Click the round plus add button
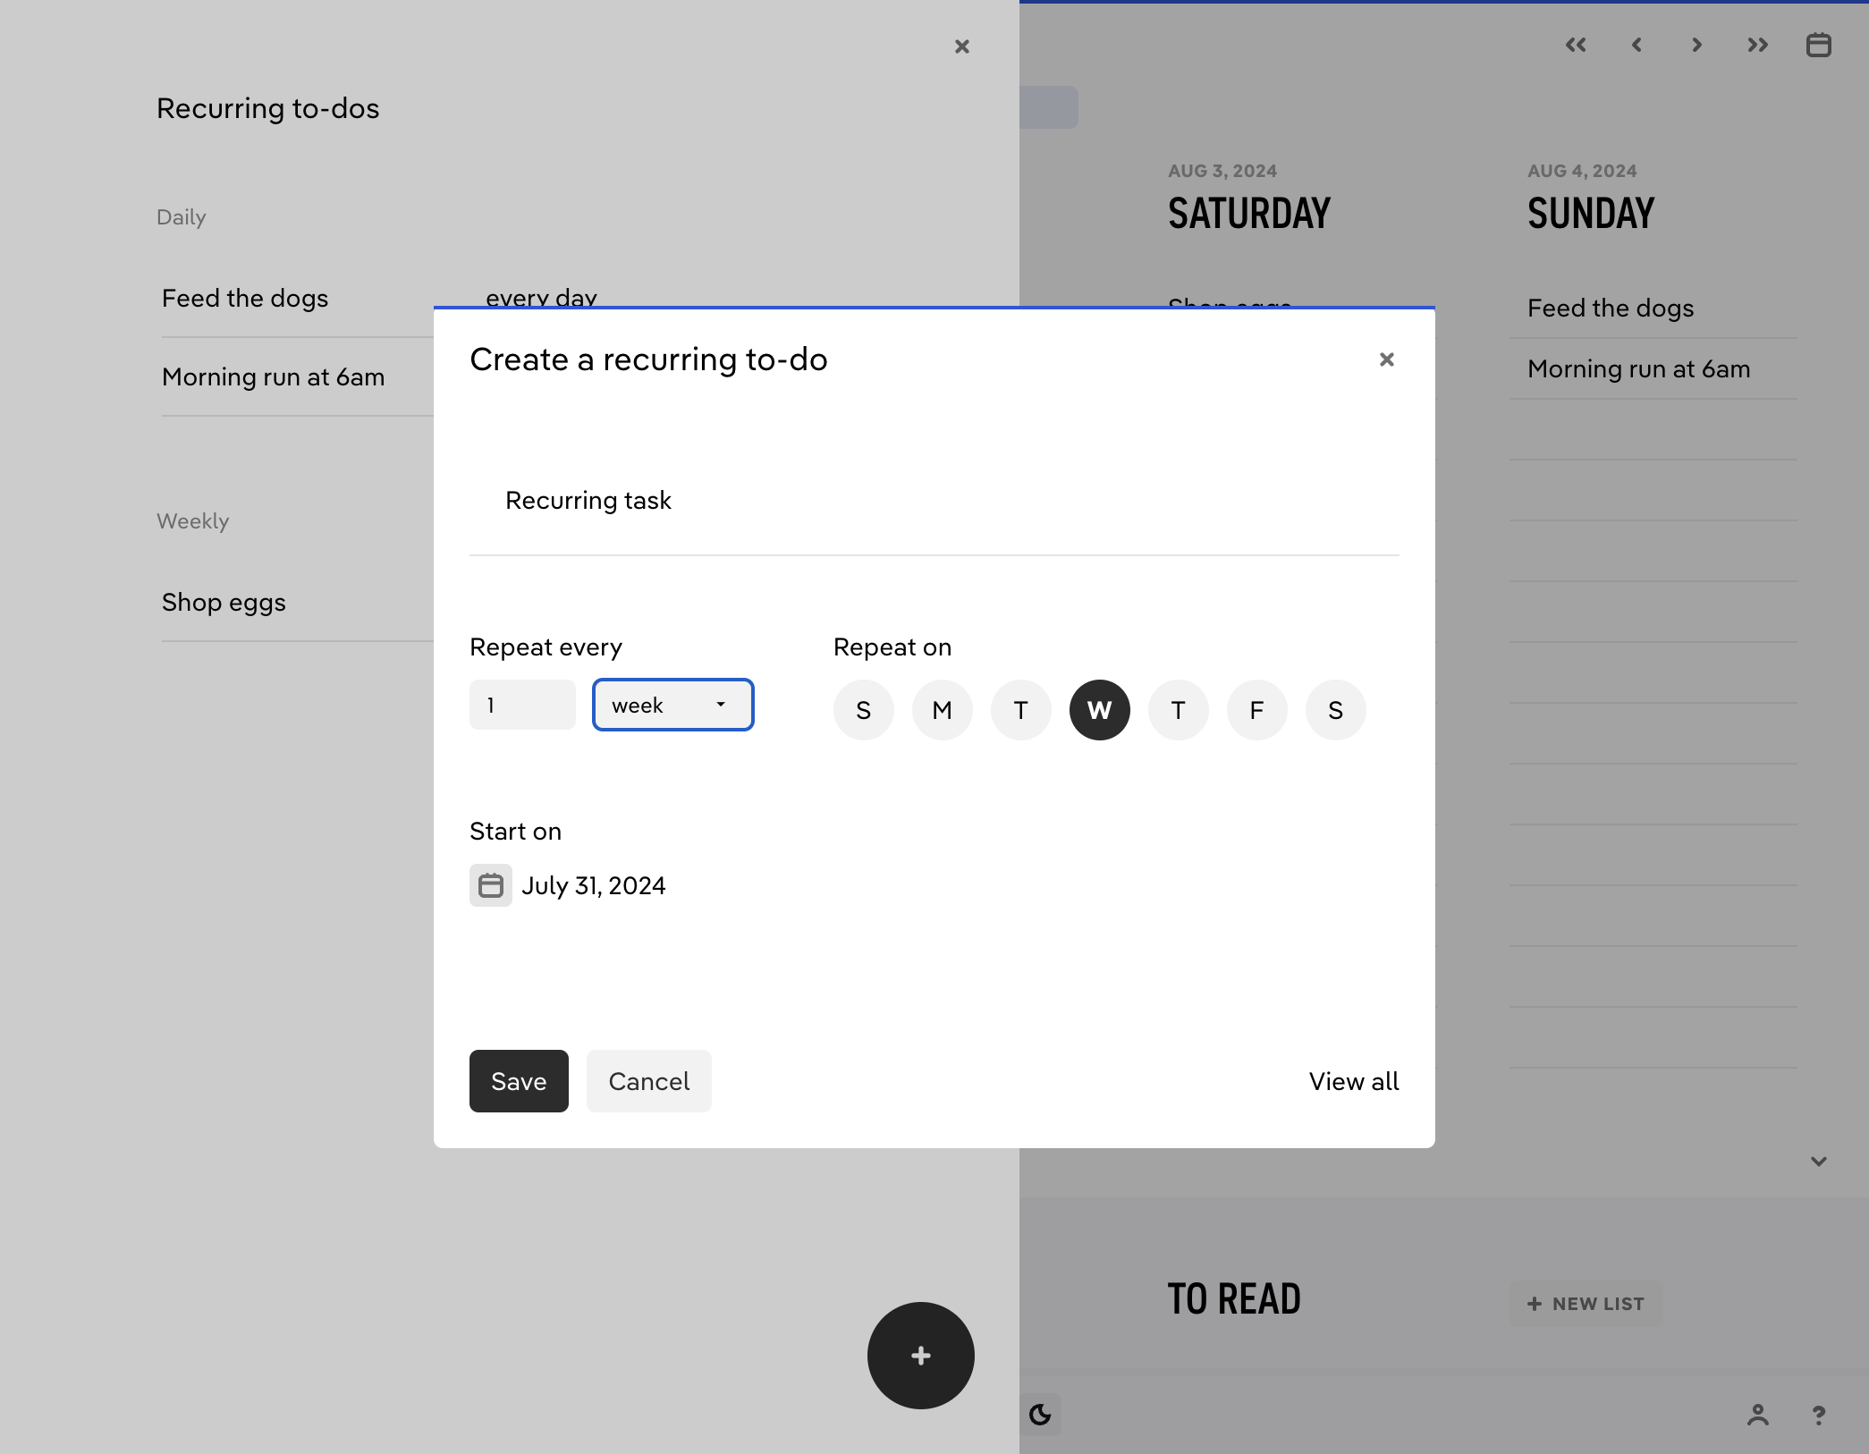This screenshot has height=1454, width=1869. 921,1356
